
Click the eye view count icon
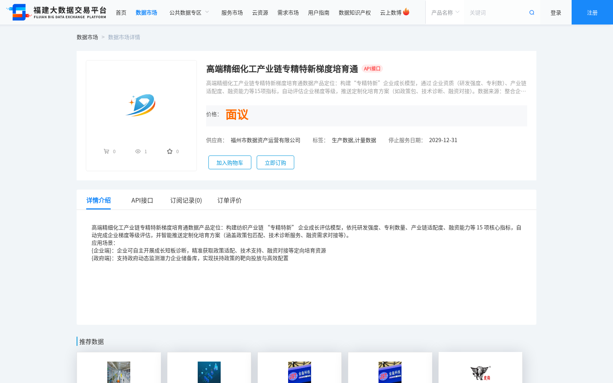click(138, 151)
